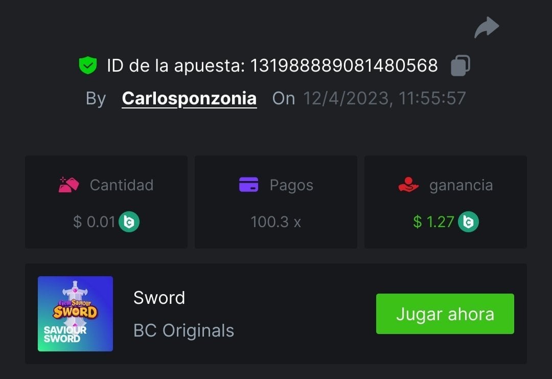The height and width of the screenshot is (379, 552).
Task: Click the pink Cantidad gem icon
Action: (x=68, y=185)
